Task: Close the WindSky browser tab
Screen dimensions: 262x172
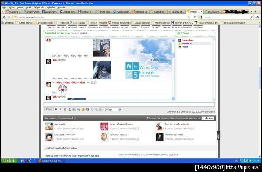Action: 201,12
